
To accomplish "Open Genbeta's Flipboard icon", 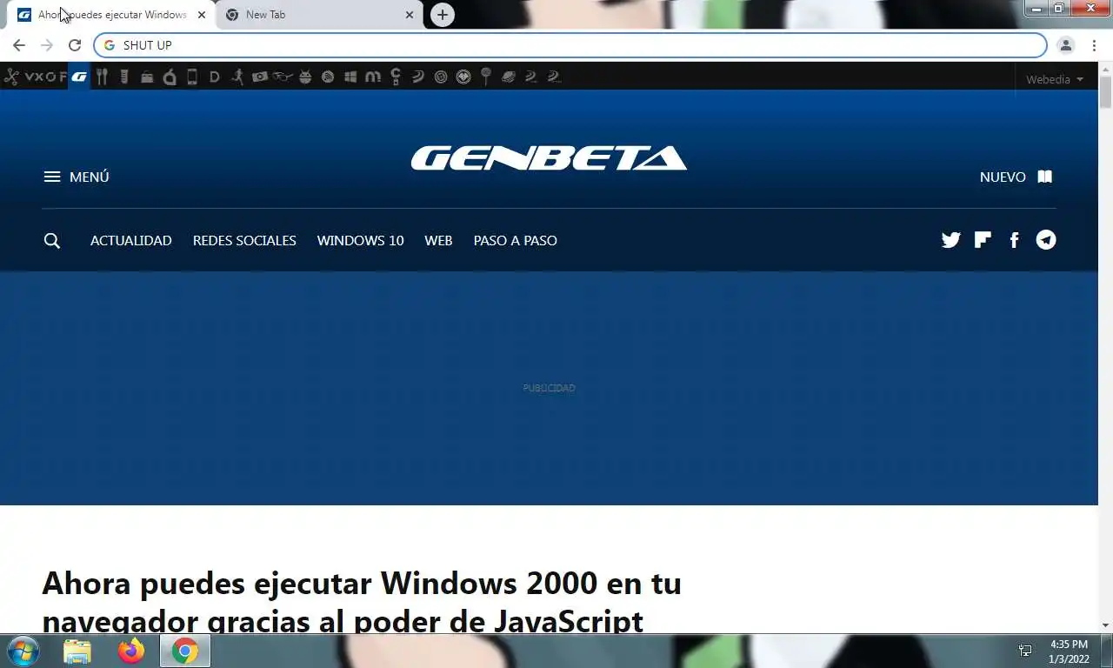I will pyautogui.click(x=983, y=240).
